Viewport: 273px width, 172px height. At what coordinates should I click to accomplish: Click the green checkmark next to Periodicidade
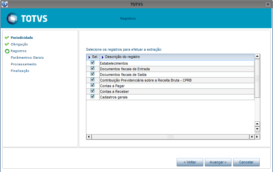[x=7, y=37]
